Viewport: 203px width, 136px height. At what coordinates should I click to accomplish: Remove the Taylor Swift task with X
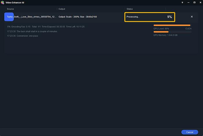pos(192,17)
